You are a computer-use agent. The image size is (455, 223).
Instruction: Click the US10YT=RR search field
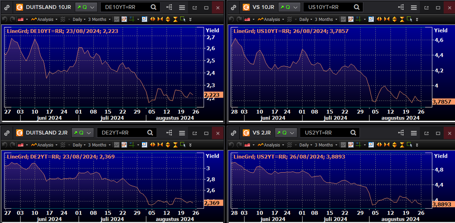coord(333,7)
